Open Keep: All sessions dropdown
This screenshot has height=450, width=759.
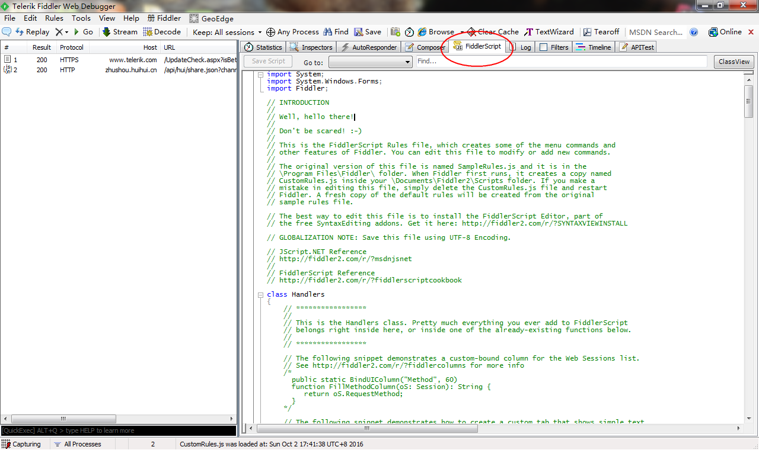pos(228,32)
